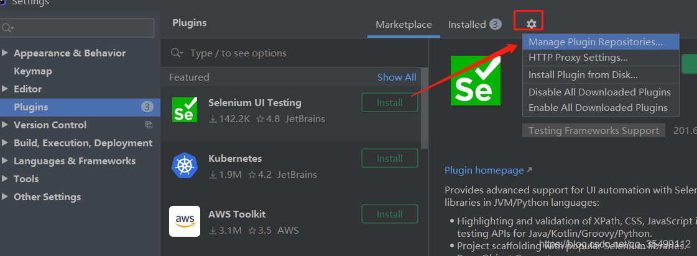This screenshot has height=256, width=697.
Task: Focus the marketplace plugin search field
Action: point(295,53)
